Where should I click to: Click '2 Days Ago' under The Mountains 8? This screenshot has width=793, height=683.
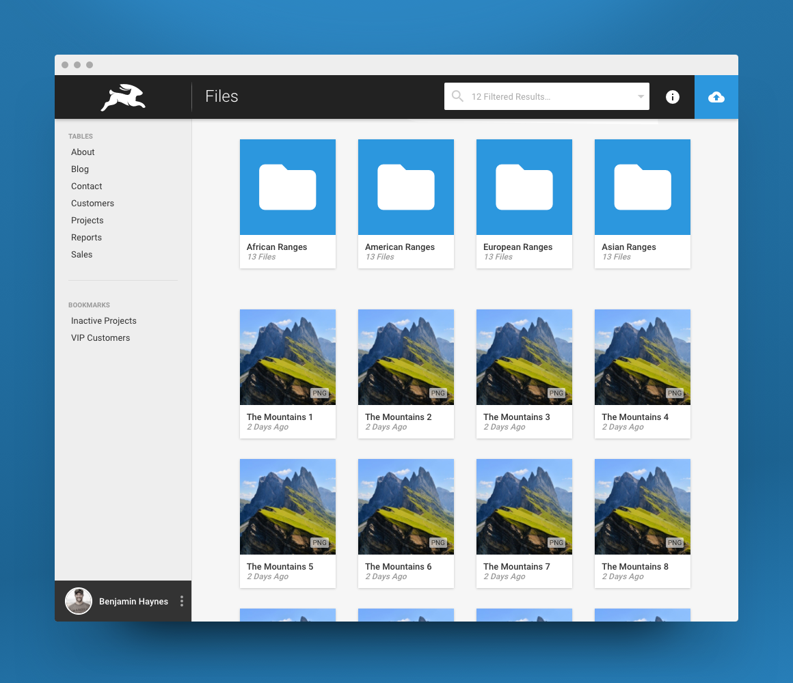pyautogui.click(x=623, y=577)
